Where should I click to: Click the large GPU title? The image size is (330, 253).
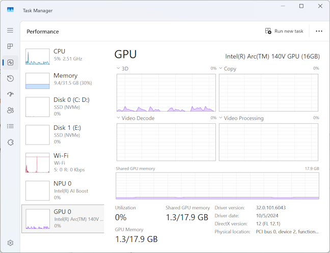tap(125, 54)
